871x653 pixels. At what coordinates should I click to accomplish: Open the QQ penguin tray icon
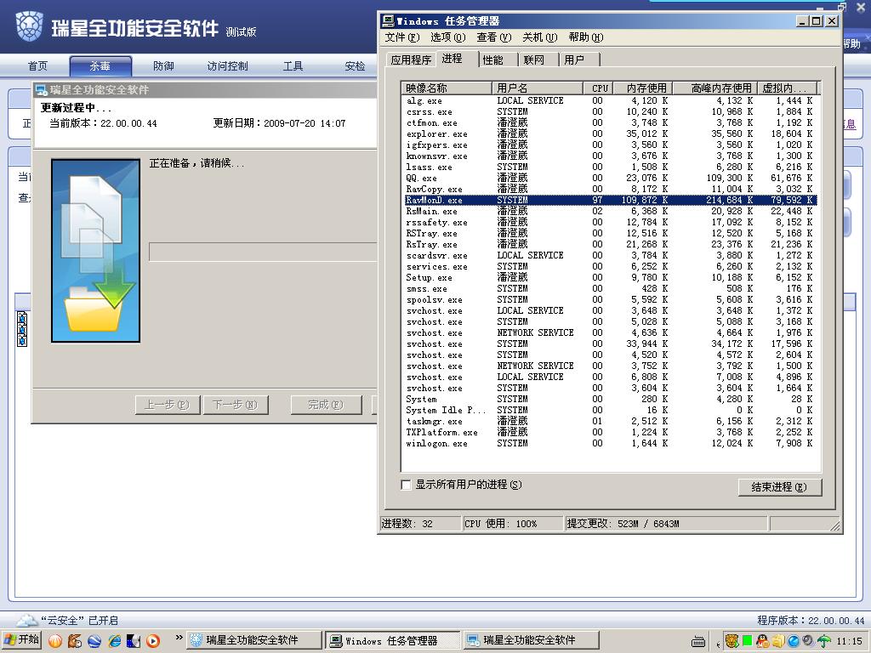(763, 641)
